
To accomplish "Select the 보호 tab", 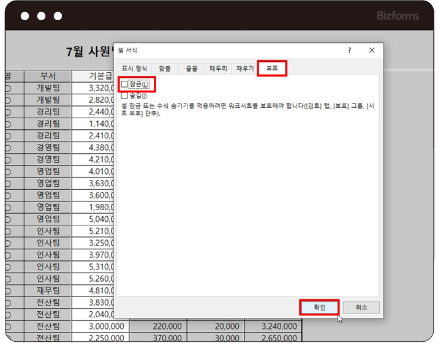I will [x=272, y=69].
